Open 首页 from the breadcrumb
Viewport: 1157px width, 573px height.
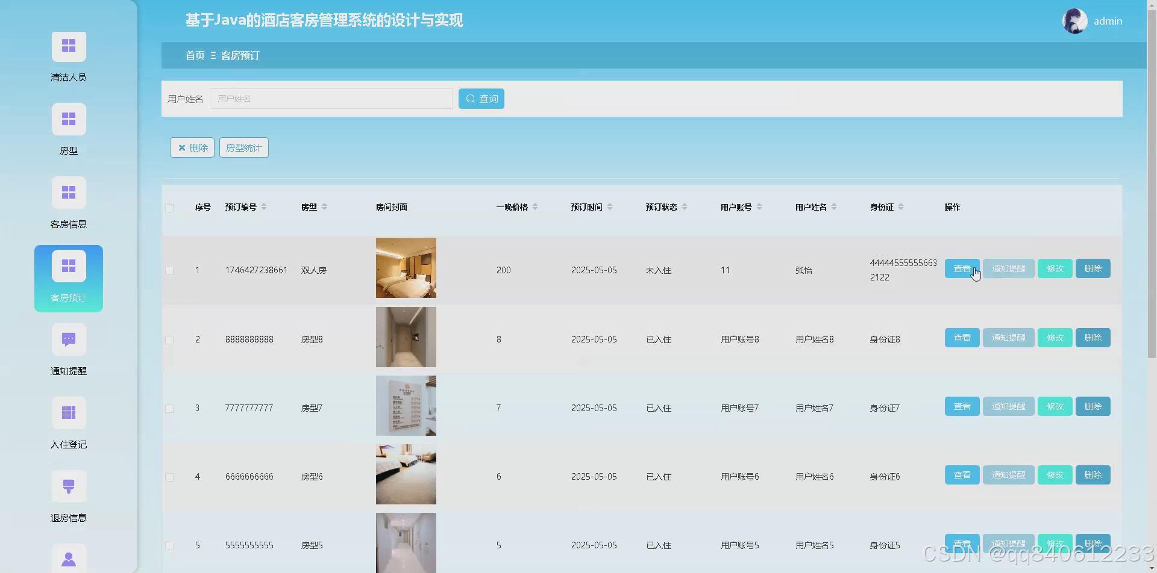pos(194,55)
